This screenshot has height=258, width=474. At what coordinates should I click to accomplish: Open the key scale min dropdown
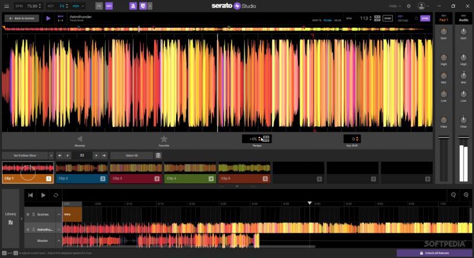point(77,6)
